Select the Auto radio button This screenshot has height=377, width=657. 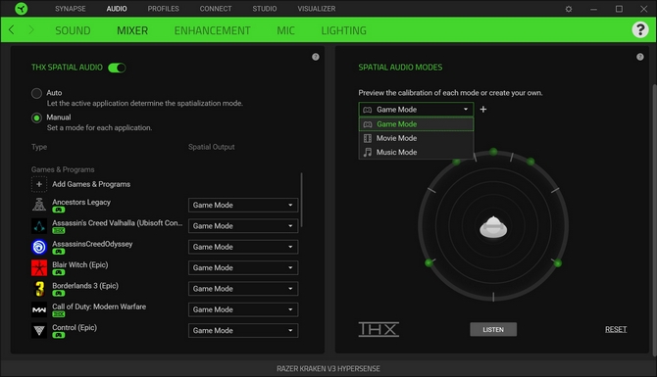(36, 93)
